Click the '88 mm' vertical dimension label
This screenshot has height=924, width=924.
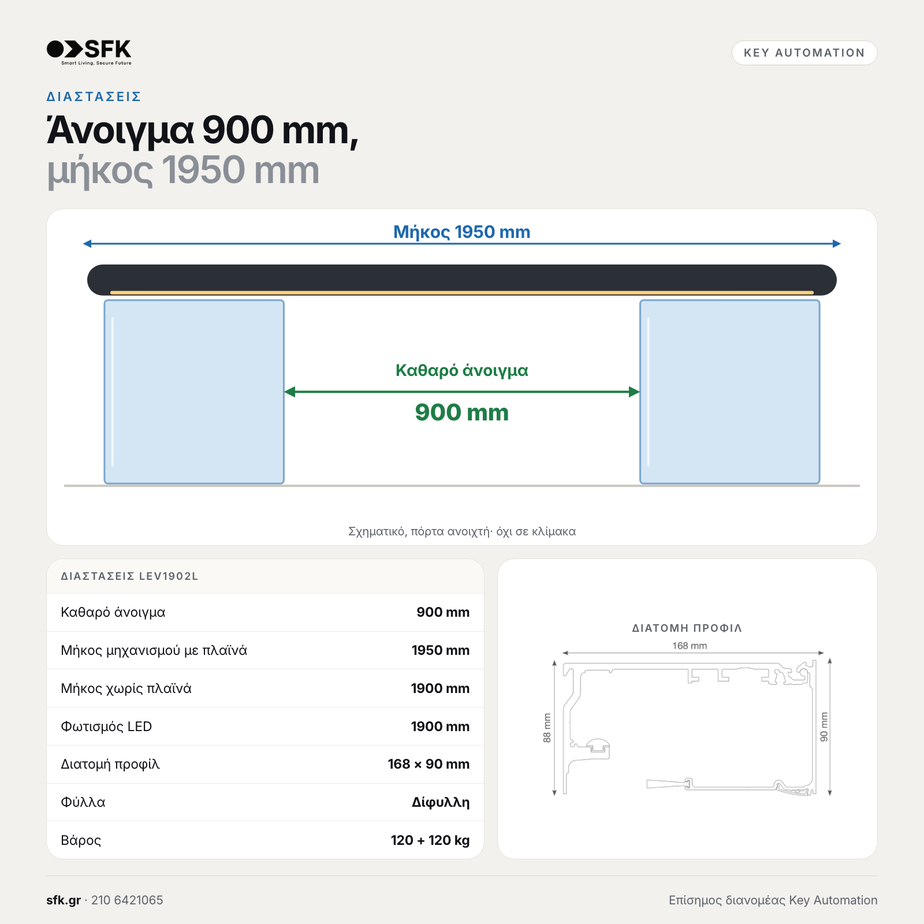pyautogui.click(x=547, y=728)
